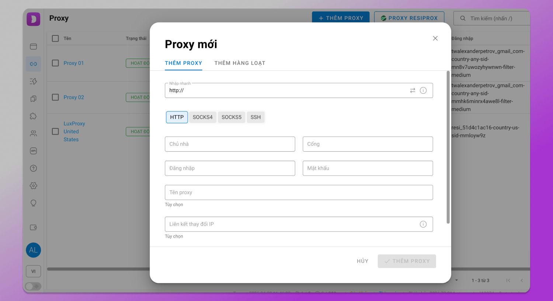Screen dimensions: 553x301
Task: Open the extensions puzzle icon in sidebar
Action: pos(34,116)
